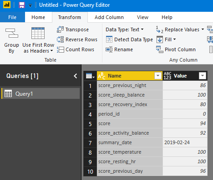Click the score_previous_night cell
The height and width of the screenshot is (180, 213).
130,85
